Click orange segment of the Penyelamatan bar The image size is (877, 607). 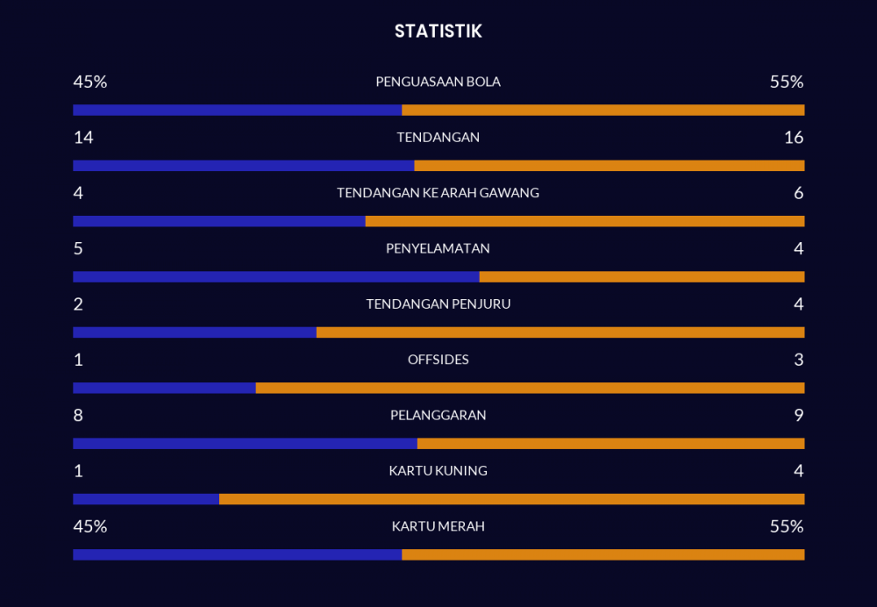coord(642,277)
